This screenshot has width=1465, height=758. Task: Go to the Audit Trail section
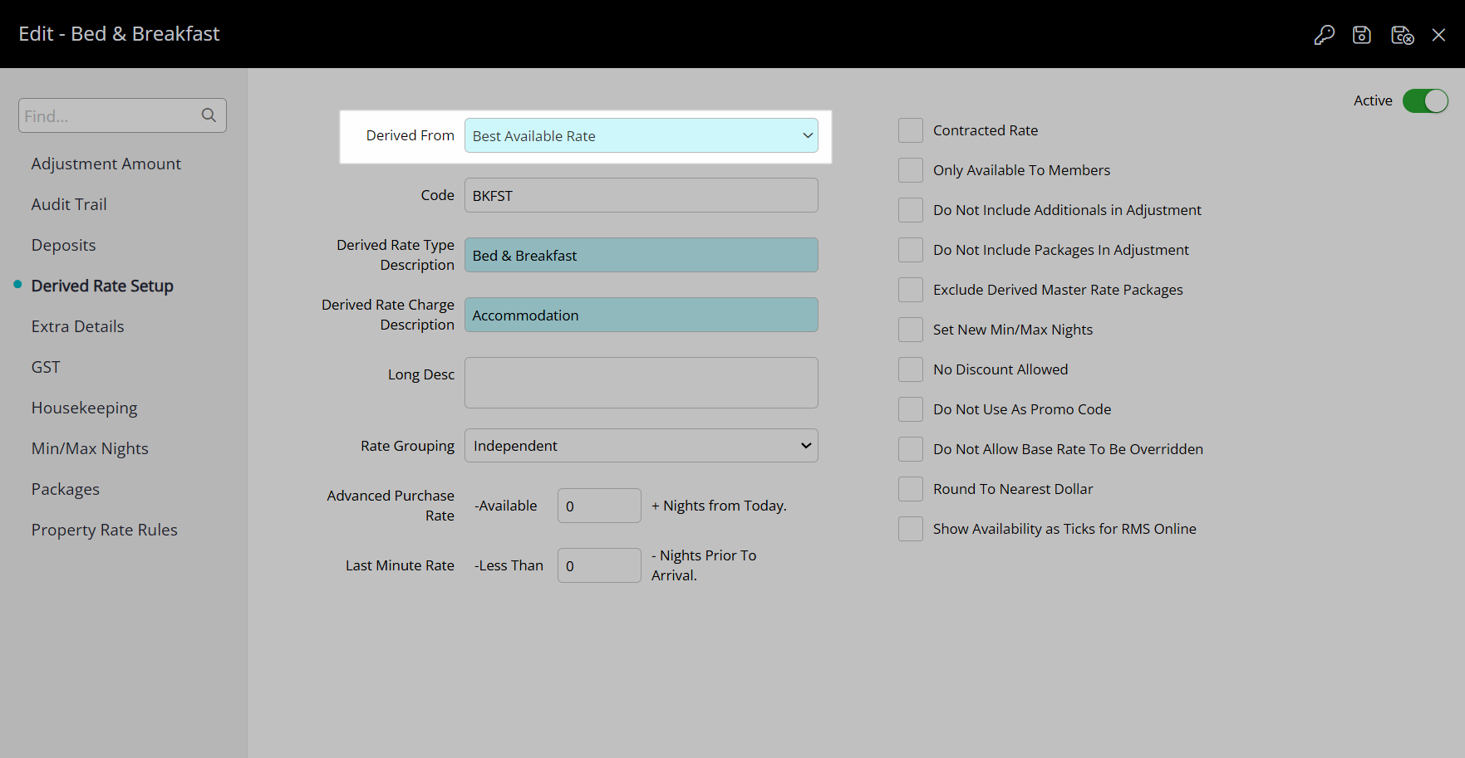pos(69,204)
